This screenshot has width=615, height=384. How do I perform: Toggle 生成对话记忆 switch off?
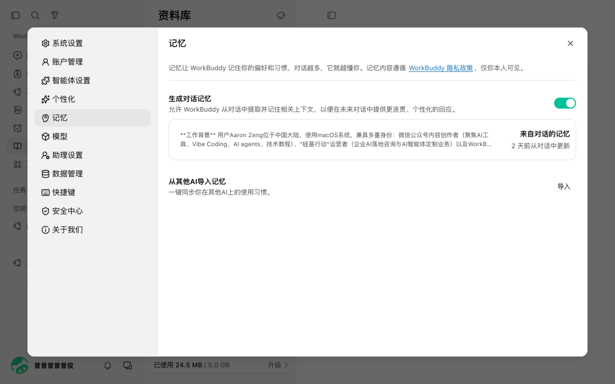pyautogui.click(x=564, y=103)
